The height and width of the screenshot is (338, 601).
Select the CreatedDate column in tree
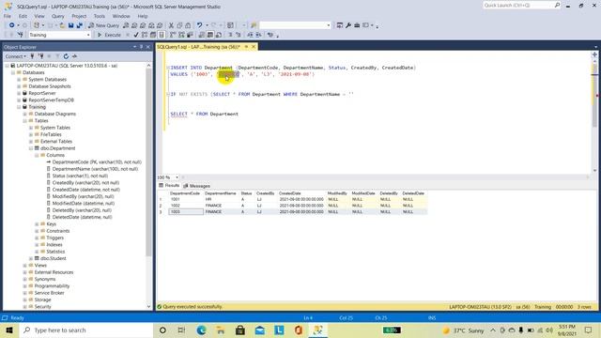pyautogui.click(x=85, y=190)
